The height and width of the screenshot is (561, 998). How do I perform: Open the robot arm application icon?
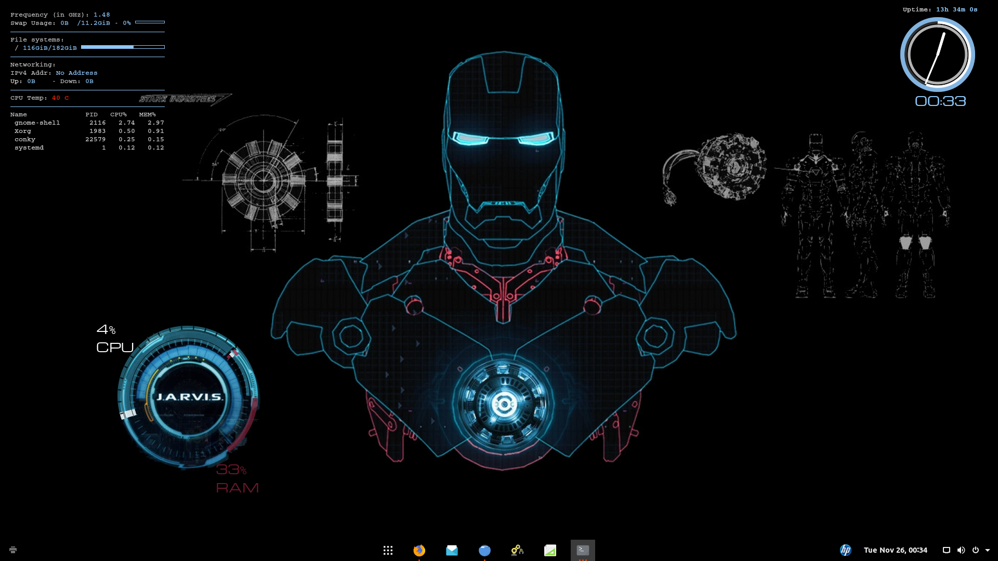tap(517, 550)
